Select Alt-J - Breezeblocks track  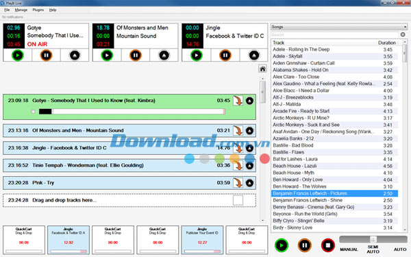coord(334,97)
